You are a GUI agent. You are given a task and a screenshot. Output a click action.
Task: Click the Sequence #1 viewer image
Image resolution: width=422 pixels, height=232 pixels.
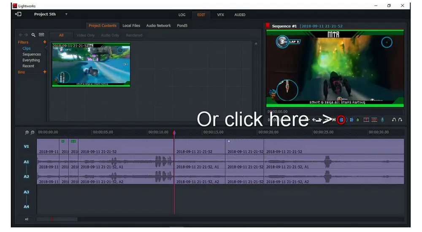[x=335, y=68]
